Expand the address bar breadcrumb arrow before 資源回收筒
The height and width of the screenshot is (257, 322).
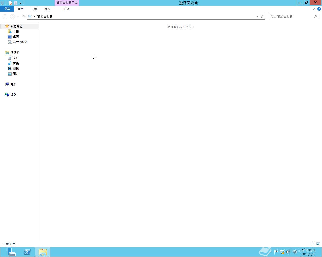coord(34,17)
